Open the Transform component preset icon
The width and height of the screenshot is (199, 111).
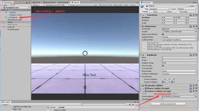[194, 15]
